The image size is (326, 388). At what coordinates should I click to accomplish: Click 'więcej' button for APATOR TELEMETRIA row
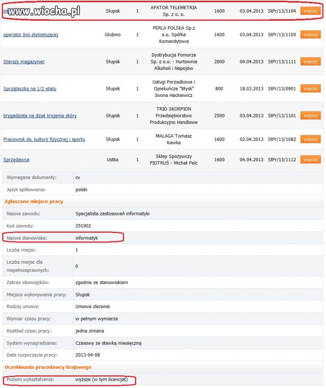[310, 11]
